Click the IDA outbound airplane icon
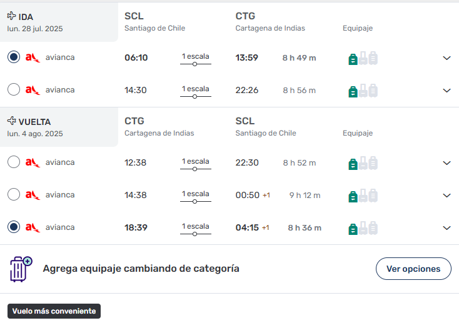 [11, 16]
